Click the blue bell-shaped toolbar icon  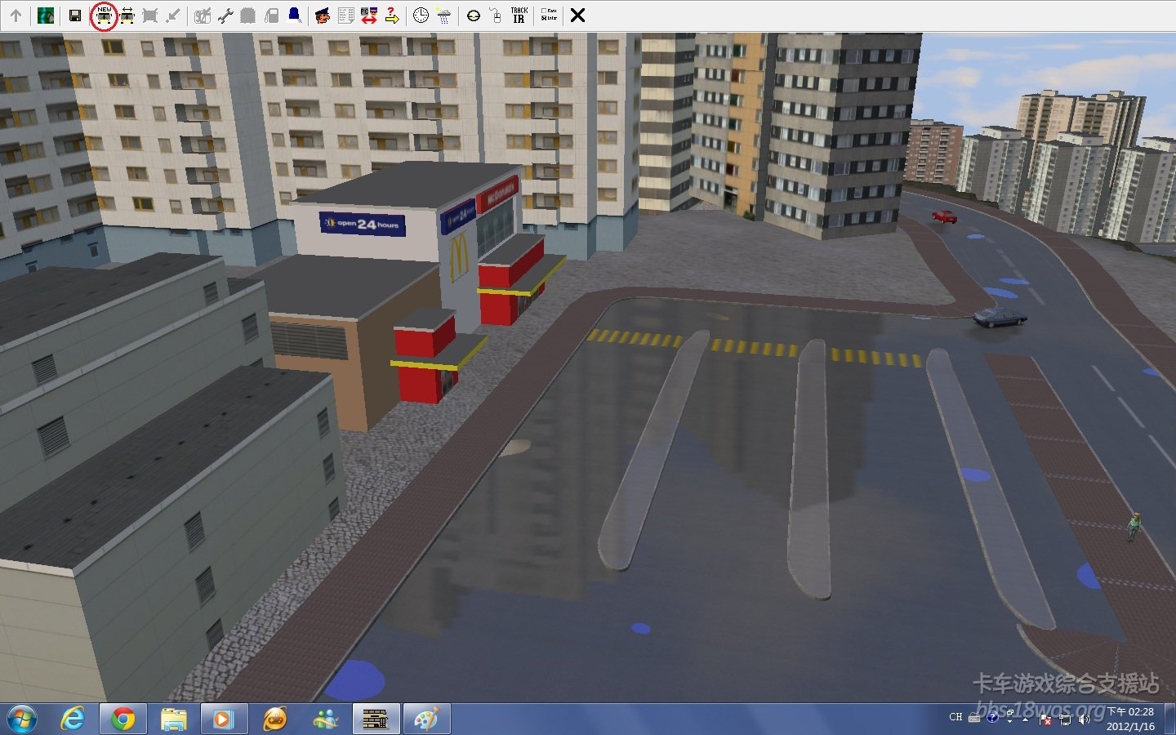pos(294,16)
